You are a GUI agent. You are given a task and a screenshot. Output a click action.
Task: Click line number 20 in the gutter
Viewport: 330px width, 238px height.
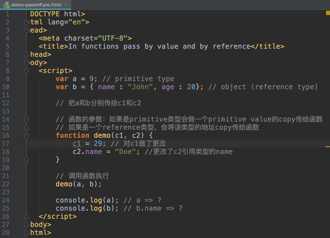pos(6,168)
